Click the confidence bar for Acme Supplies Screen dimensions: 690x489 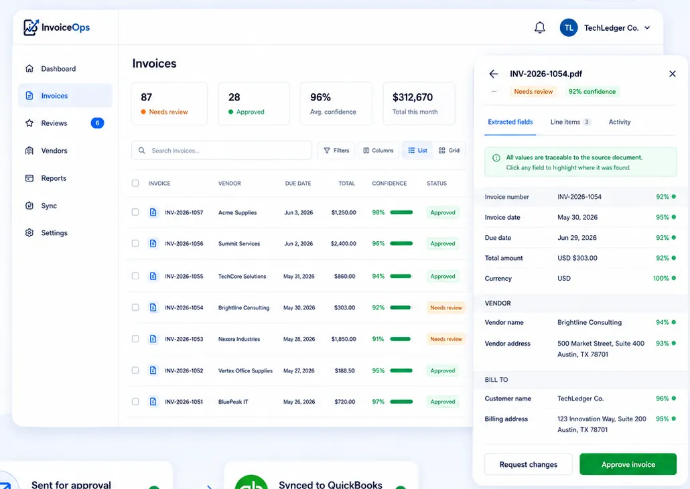pyautogui.click(x=401, y=212)
